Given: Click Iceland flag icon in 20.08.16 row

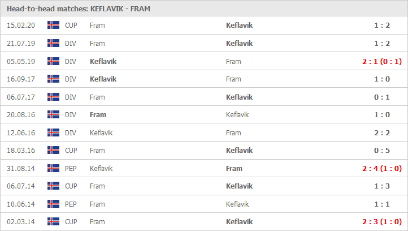Looking at the screenshot, I should click(x=53, y=114).
